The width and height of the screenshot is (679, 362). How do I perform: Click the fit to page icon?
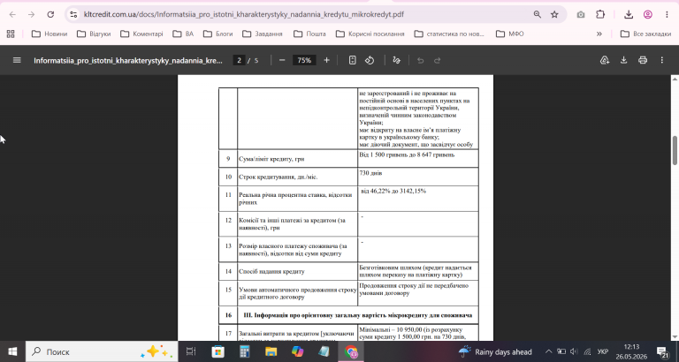pos(353,60)
